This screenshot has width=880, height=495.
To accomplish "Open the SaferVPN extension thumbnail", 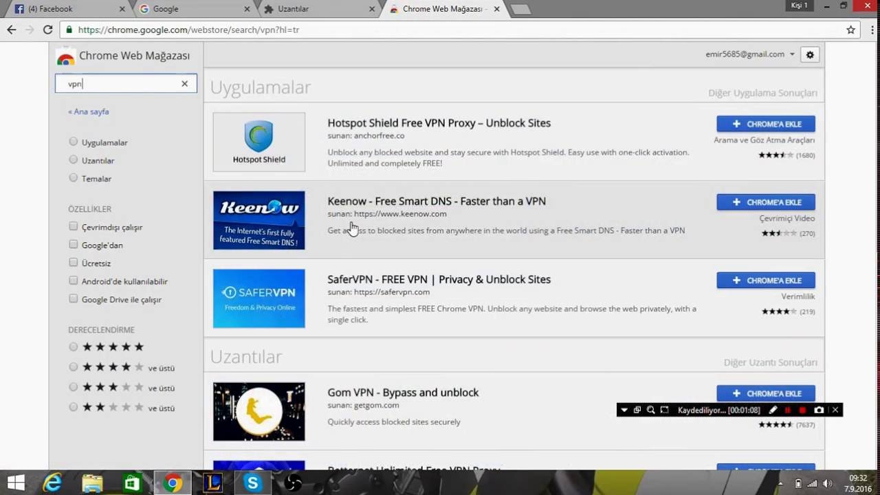I will (x=259, y=298).
